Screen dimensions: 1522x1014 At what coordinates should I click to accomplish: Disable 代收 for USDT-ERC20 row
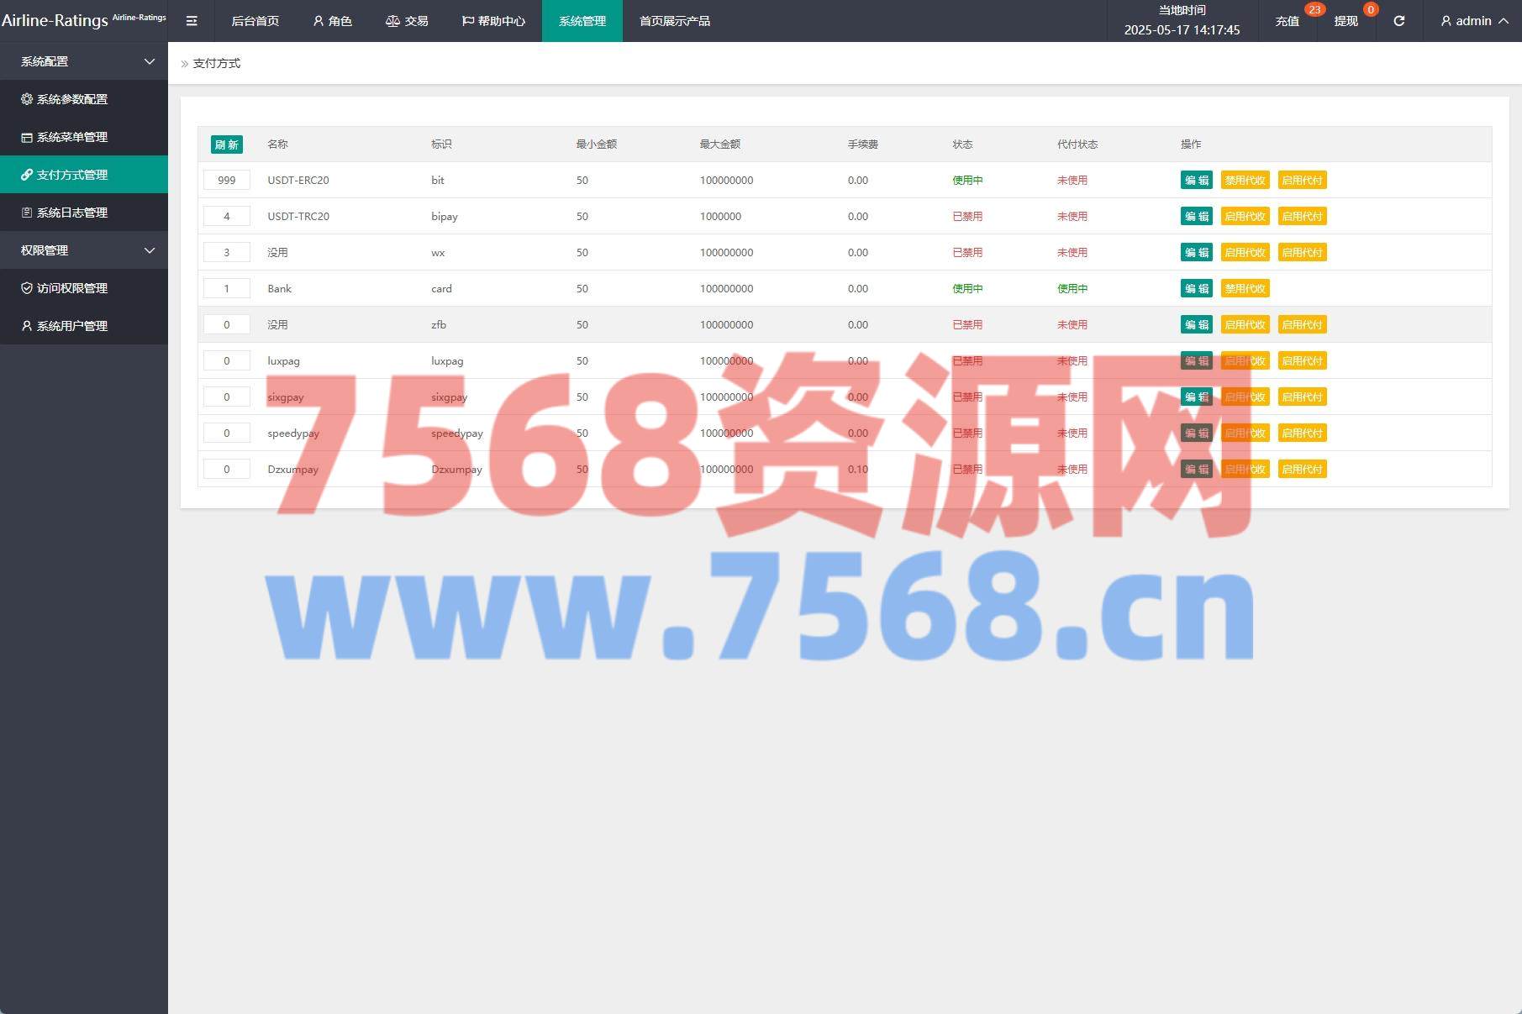pyautogui.click(x=1245, y=180)
